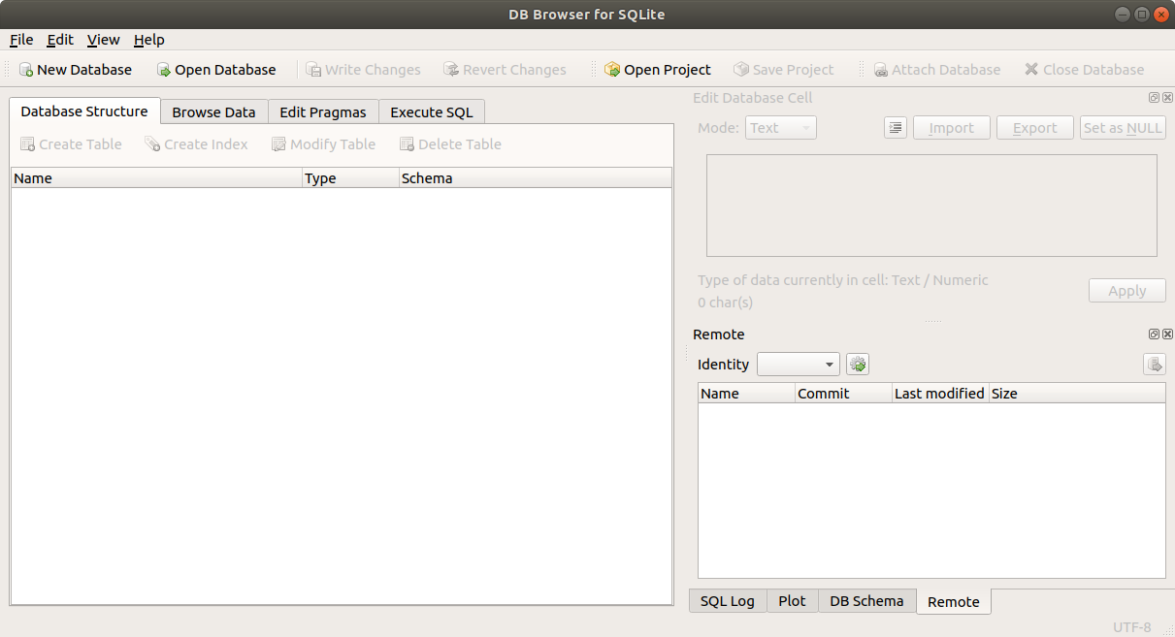The width and height of the screenshot is (1175, 637).
Task: Switch to the Execute SQL tab
Action: (432, 111)
